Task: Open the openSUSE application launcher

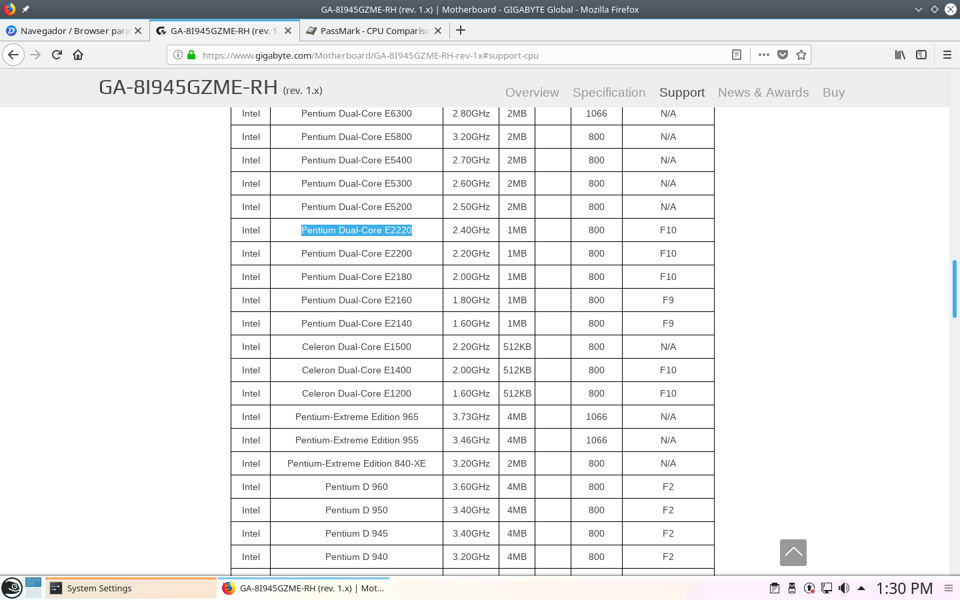Action: pos(12,588)
